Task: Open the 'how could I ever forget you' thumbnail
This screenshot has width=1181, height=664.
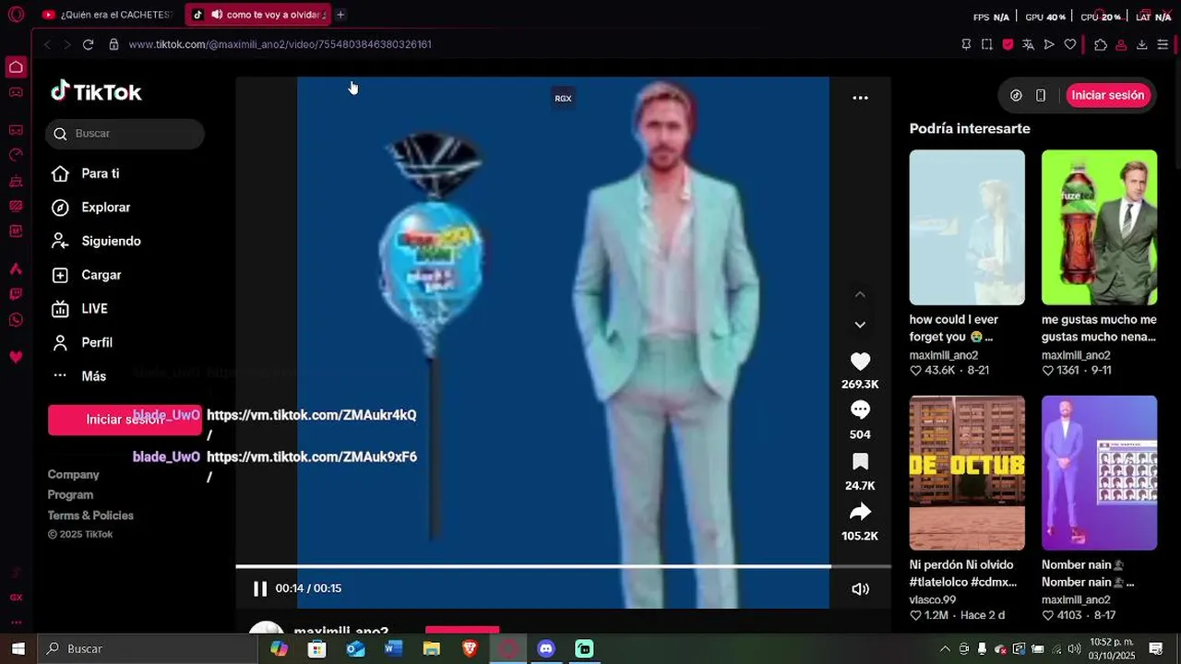Action: [967, 227]
